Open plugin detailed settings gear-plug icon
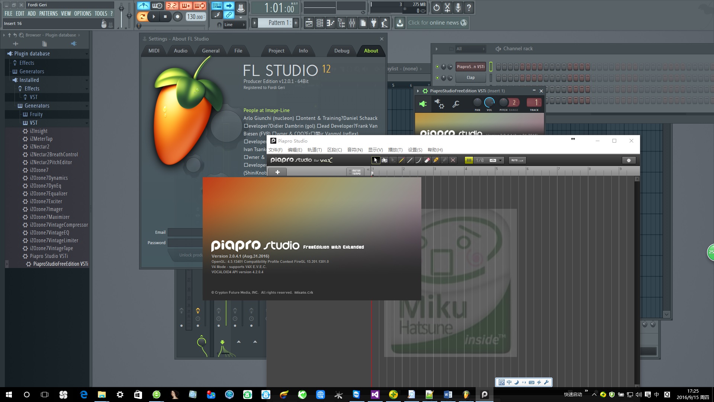Viewport: 714px width, 402px height. click(x=439, y=104)
